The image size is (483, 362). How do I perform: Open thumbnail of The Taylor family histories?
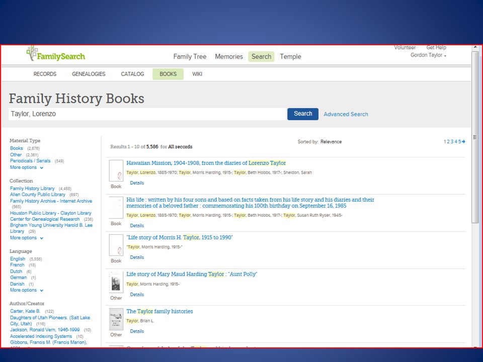click(x=116, y=319)
